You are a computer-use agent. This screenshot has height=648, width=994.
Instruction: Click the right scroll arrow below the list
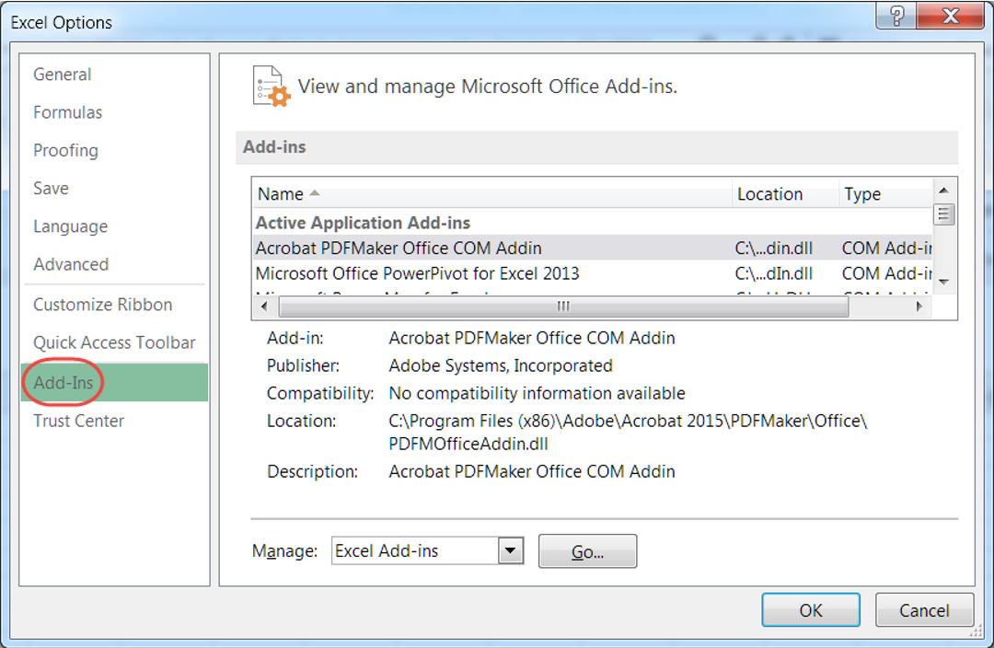919,307
